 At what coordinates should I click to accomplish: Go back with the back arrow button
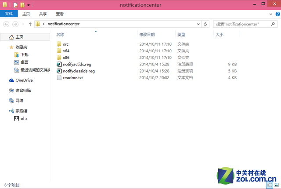[x=6, y=24]
